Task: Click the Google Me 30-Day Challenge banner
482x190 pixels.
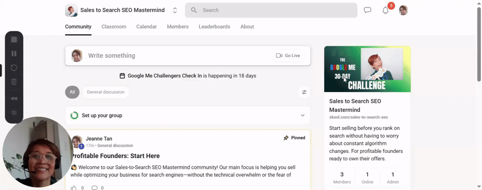Action: [367, 69]
